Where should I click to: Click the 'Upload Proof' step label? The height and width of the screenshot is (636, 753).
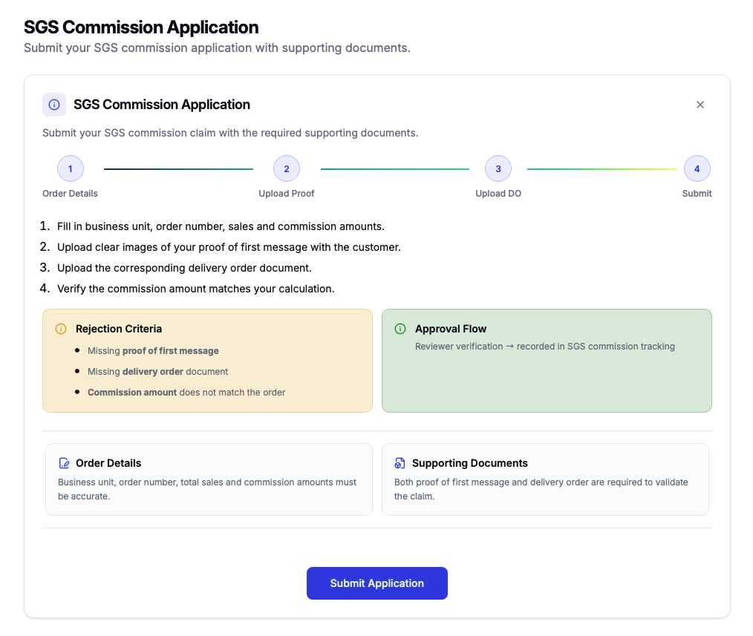pos(286,194)
